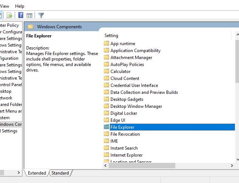Open the Digital Locker entry
This screenshot has width=239, height=183.
[x=124, y=113]
